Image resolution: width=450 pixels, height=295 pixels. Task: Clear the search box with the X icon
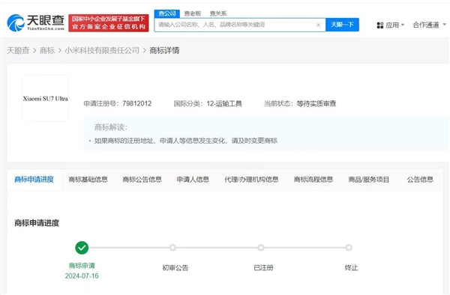318,25
